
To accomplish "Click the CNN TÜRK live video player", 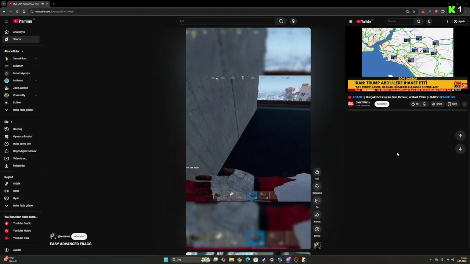I will [408, 60].
